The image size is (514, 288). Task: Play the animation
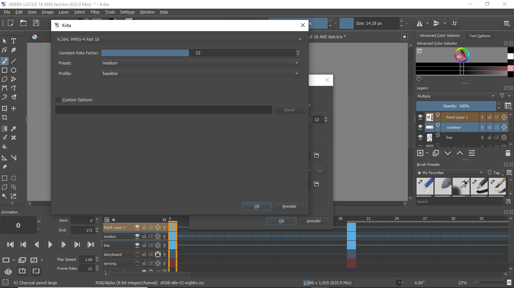(50, 244)
